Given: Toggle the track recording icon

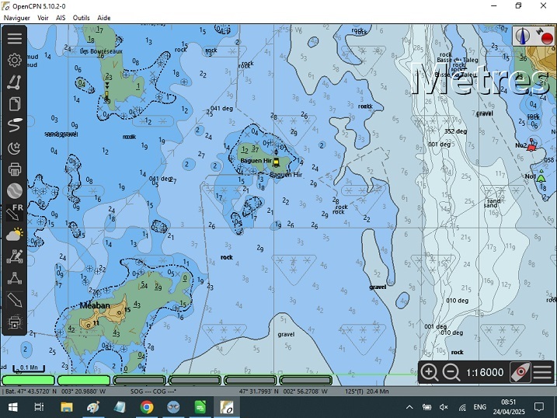Looking at the screenshot, I should click(x=15, y=126).
